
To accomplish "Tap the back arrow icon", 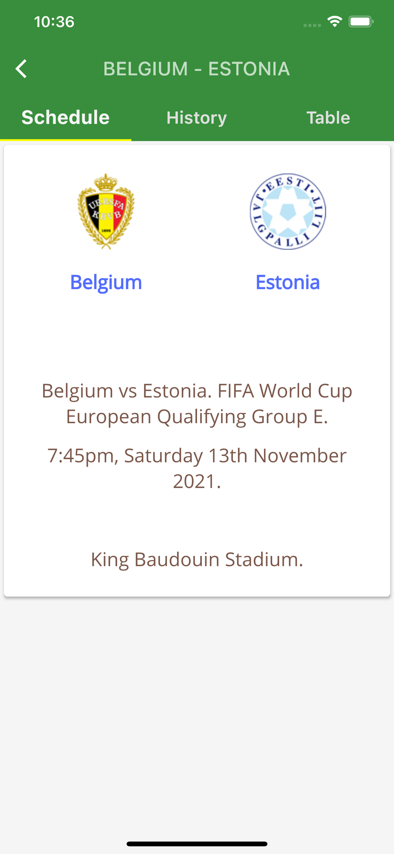I will 21,69.
